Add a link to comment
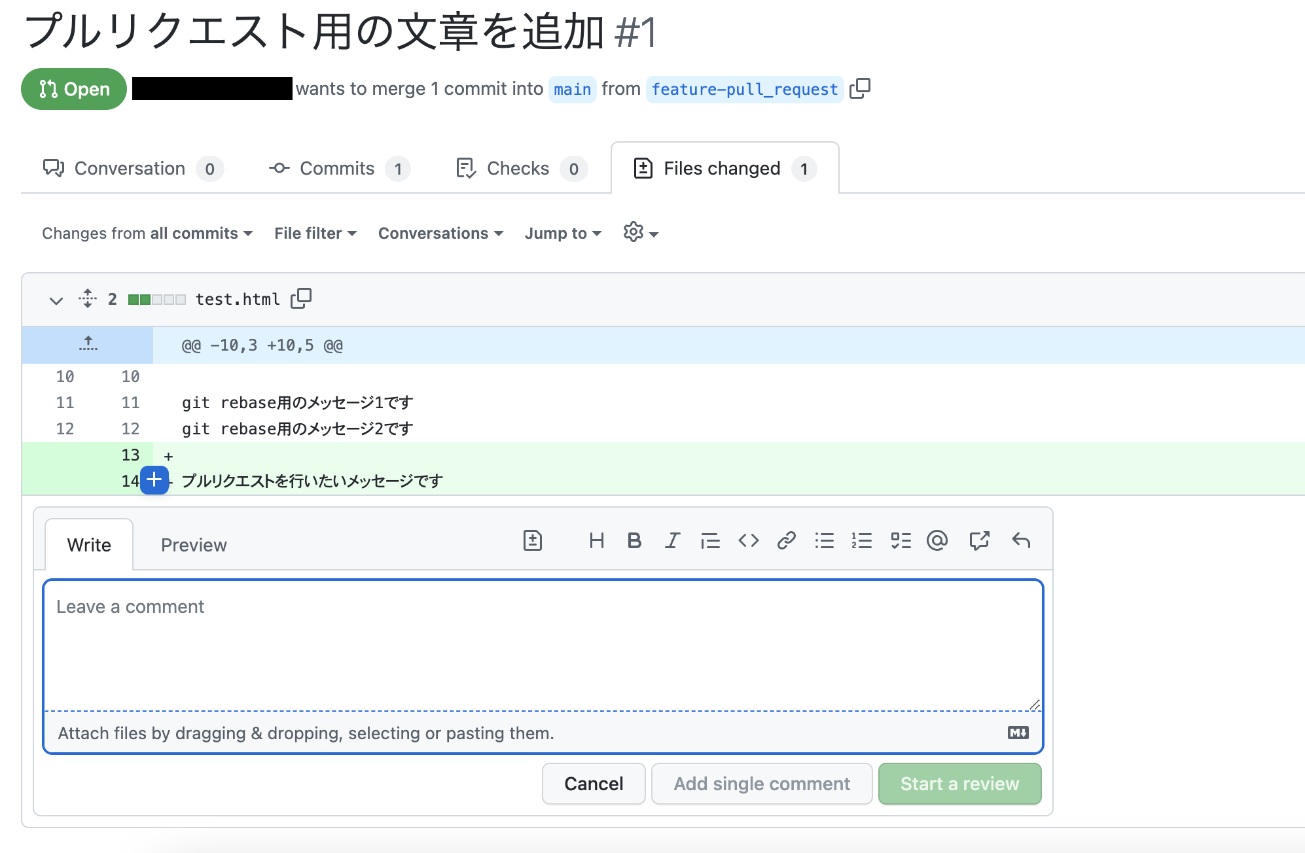Viewport: 1305px width, 853px height. click(786, 540)
